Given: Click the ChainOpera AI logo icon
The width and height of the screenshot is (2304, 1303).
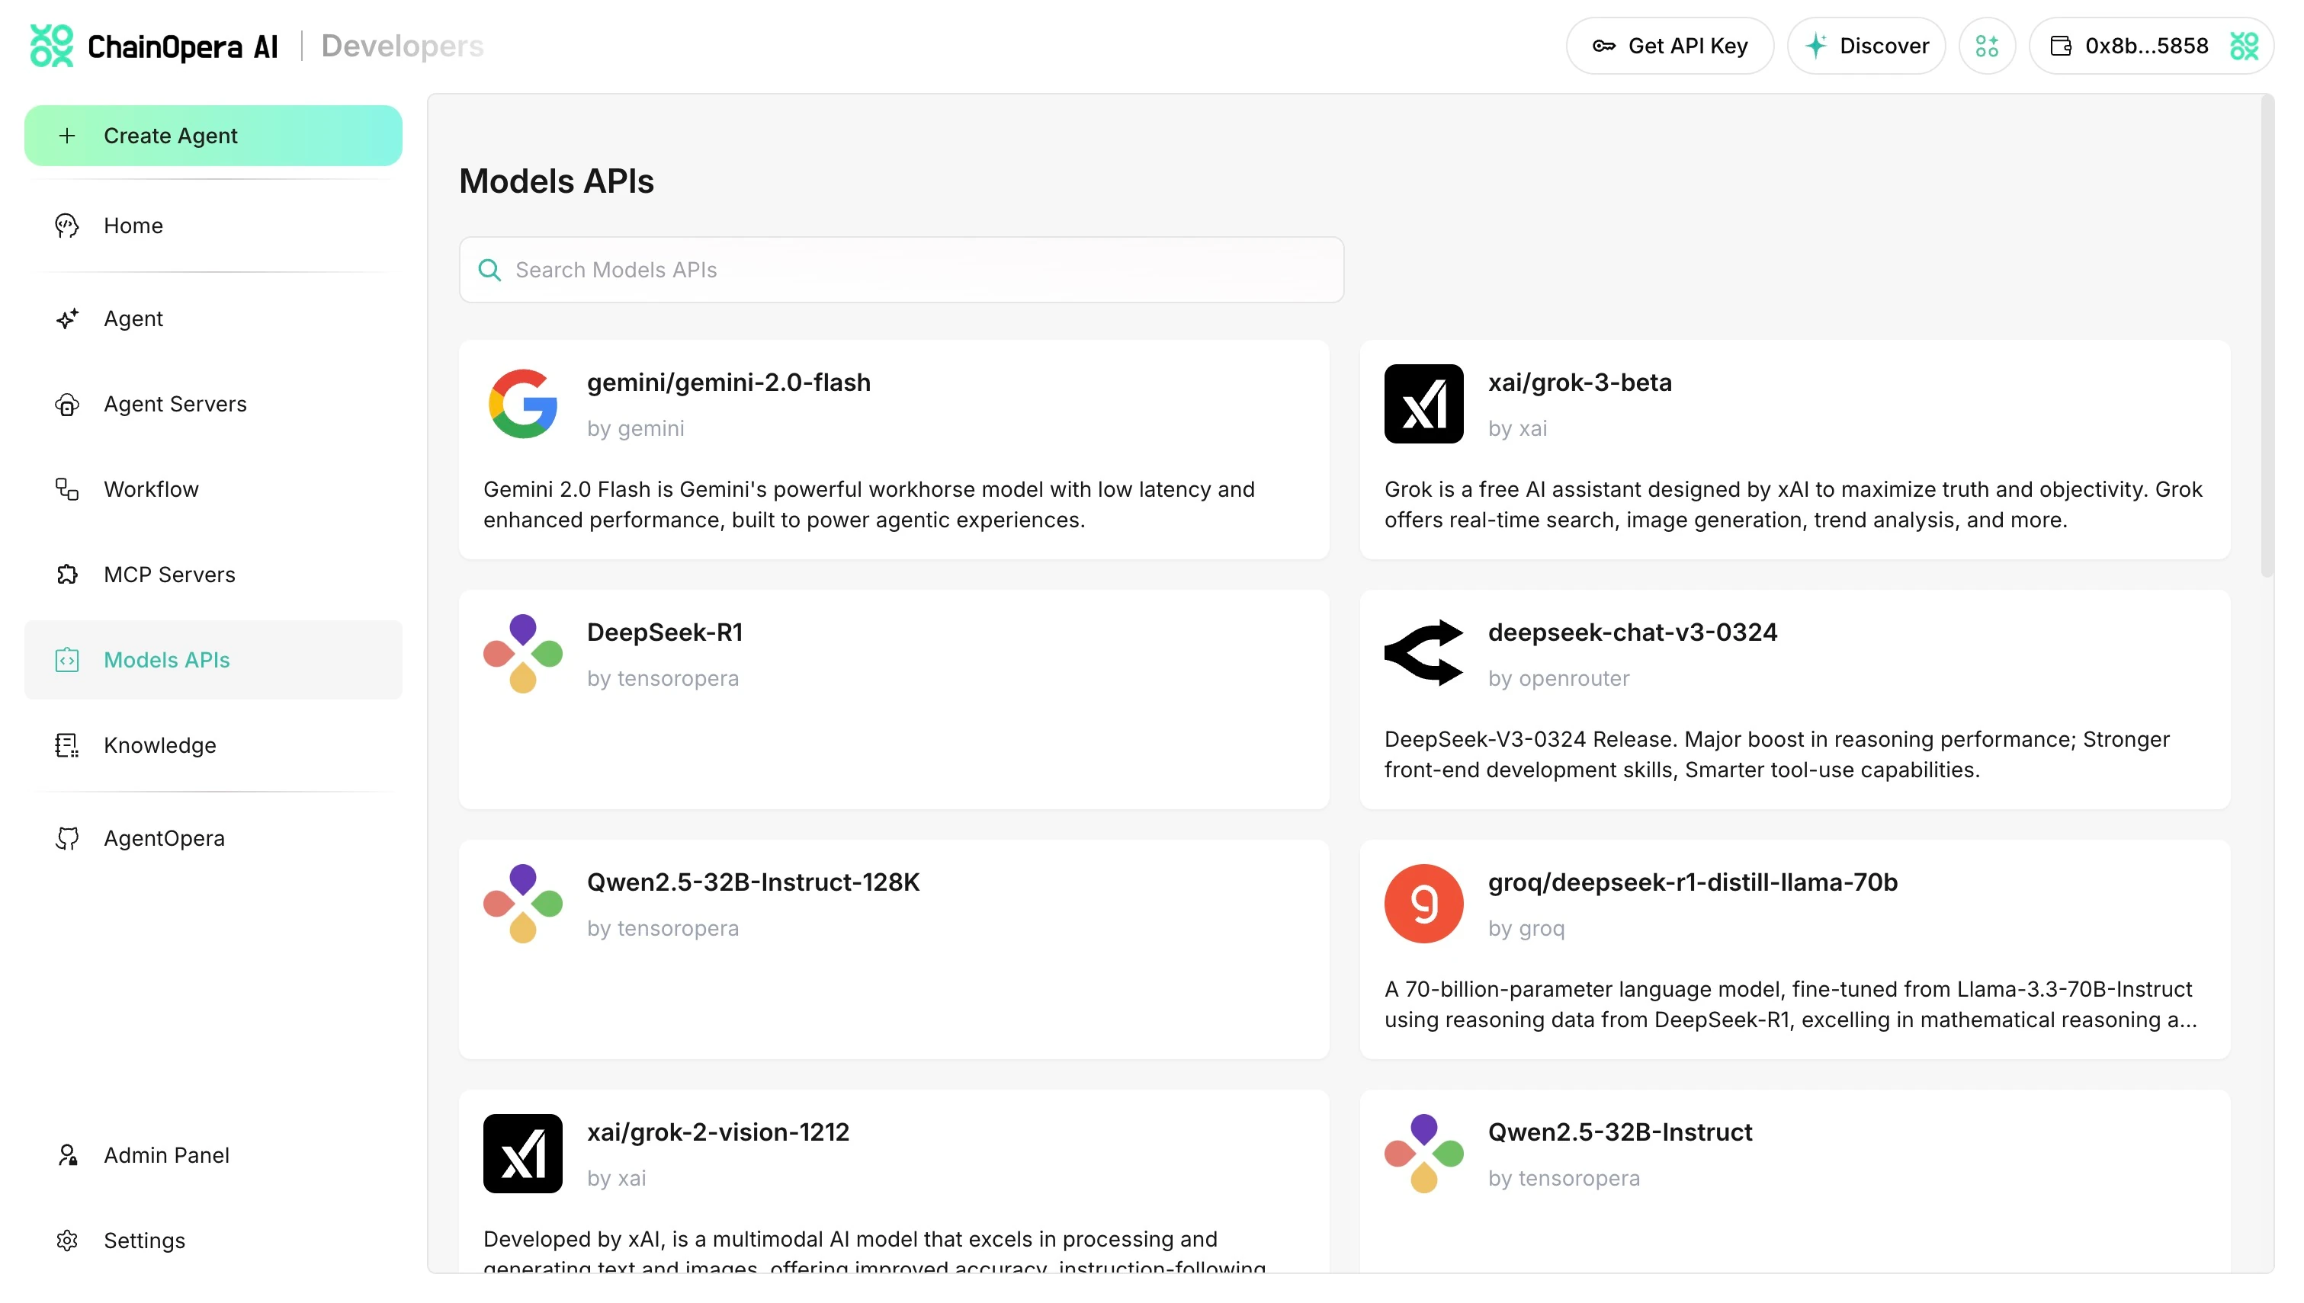Looking at the screenshot, I should (x=51, y=46).
